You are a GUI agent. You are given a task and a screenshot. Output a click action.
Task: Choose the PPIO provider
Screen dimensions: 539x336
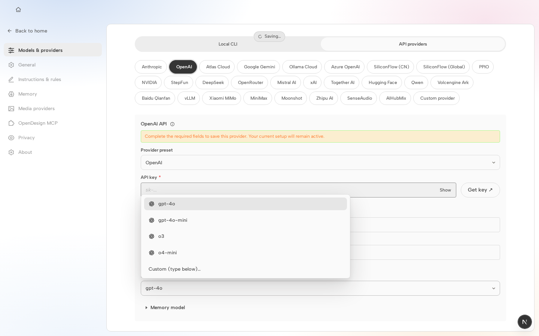[x=483, y=67]
